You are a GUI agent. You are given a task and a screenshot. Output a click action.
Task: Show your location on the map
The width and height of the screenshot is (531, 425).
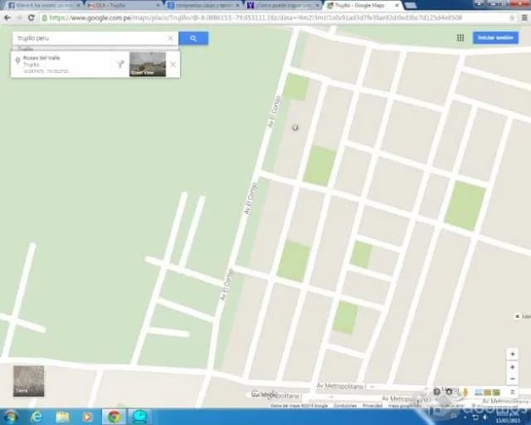click(x=512, y=354)
